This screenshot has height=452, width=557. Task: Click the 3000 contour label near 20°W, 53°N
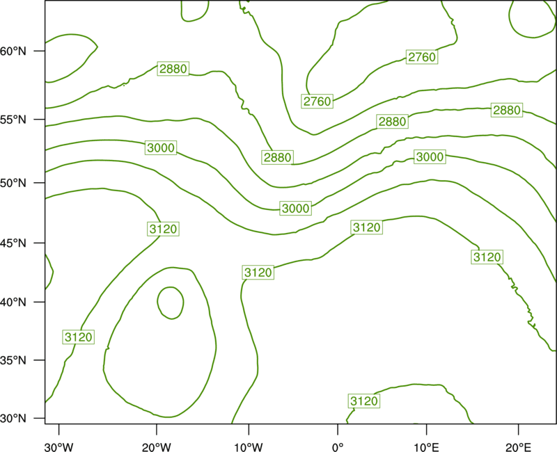(161, 147)
